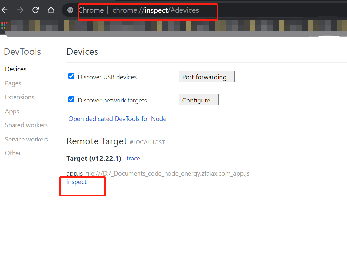Click the trace link beside Target
Screen dimensions: 347x262
click(x=133, y=158)
